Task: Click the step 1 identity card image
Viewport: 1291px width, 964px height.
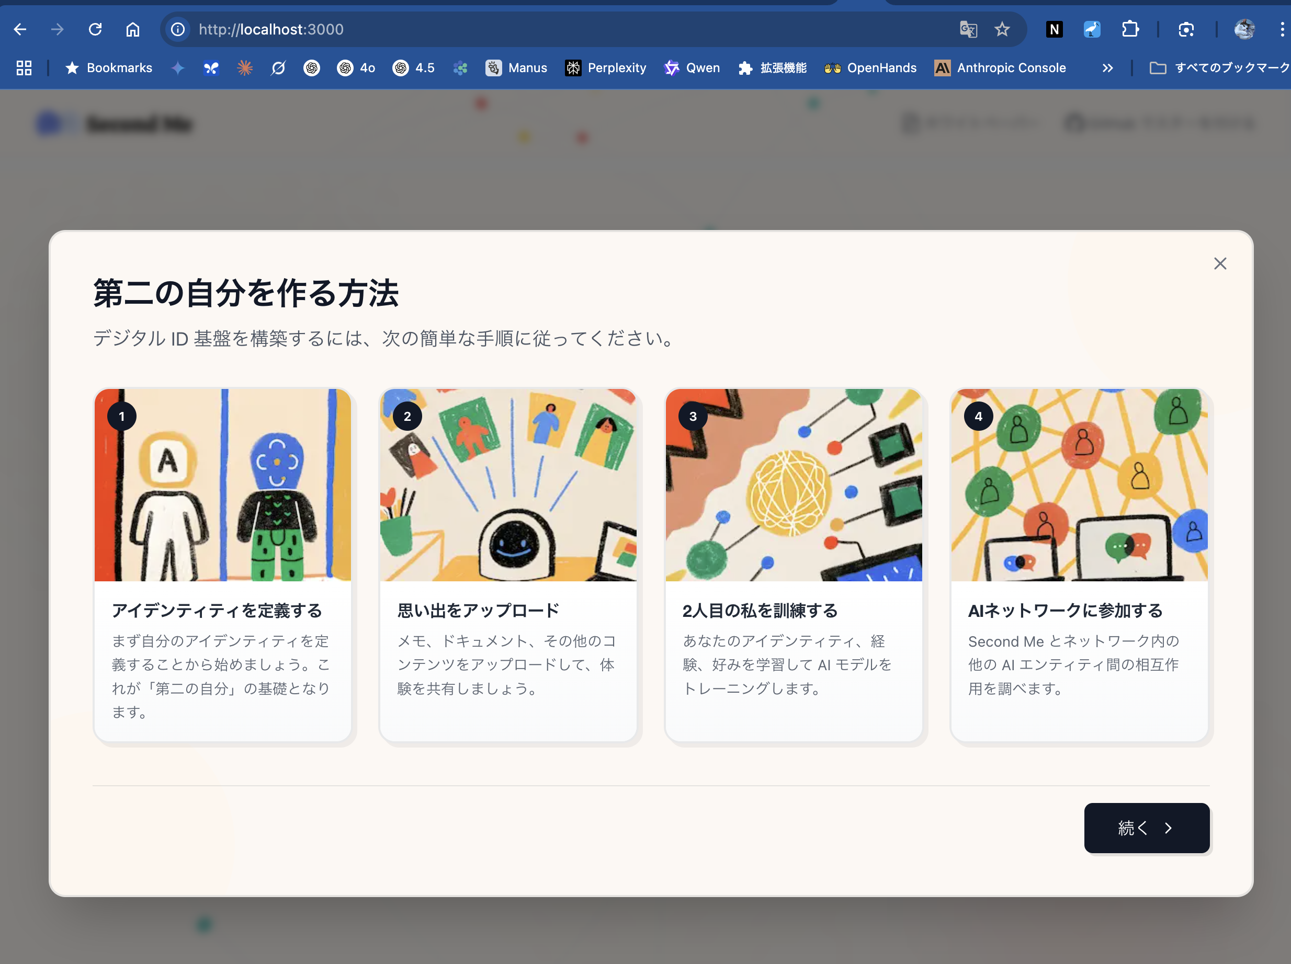Action: [222, 485]
